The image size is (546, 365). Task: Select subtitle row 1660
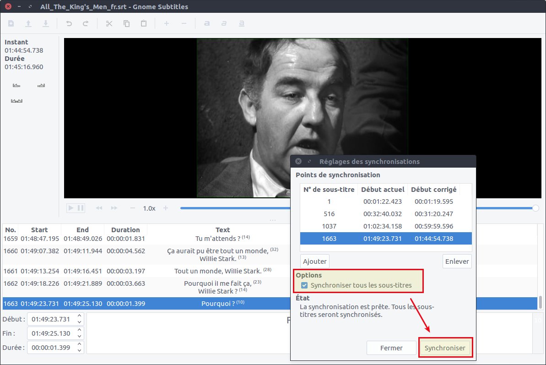[x=146, y=255]
